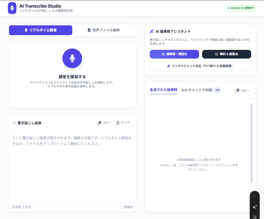Click the 待機中 status text

pos(128,207)
